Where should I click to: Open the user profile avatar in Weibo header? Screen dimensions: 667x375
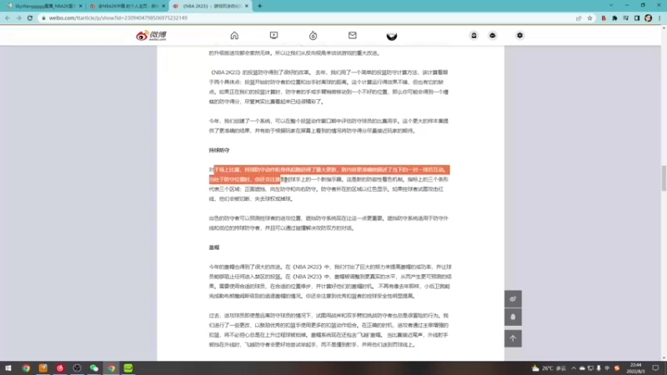pyautogui.click(x=392, y=36)
